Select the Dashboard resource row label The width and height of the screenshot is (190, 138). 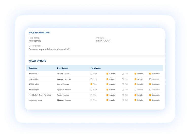point(33,74)
